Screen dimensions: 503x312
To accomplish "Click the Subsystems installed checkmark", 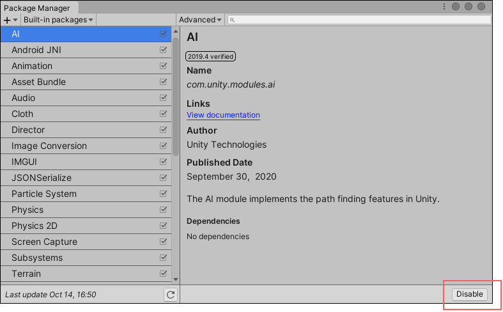I will 163,258.
